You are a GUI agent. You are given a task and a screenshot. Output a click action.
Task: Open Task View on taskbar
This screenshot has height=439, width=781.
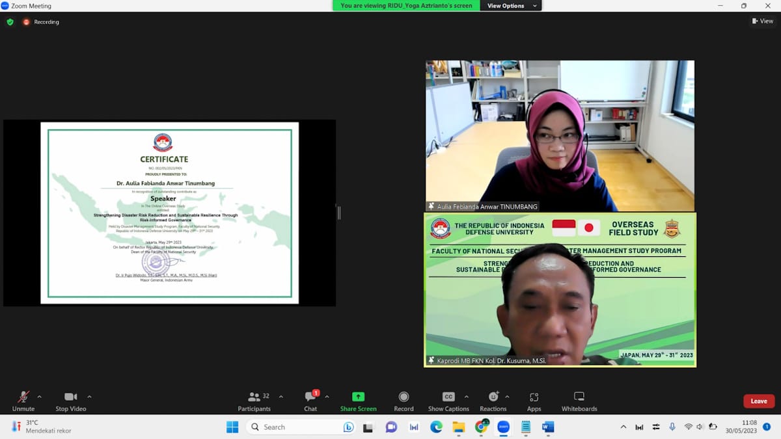tap(368, 427)
